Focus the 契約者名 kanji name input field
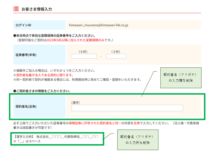This screenshot has height=152, width=216. pyautogui.click(x=127, y=108)
